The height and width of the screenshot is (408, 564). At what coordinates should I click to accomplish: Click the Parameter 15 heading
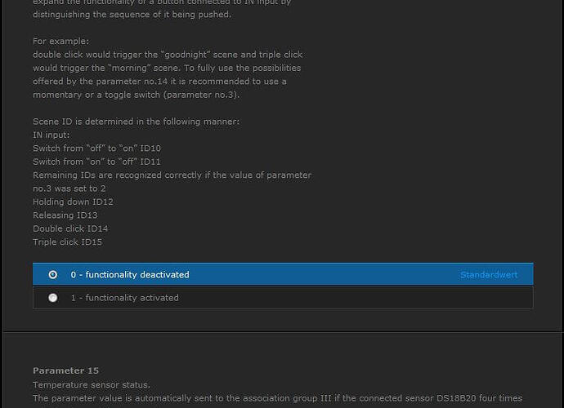(66, 370)
